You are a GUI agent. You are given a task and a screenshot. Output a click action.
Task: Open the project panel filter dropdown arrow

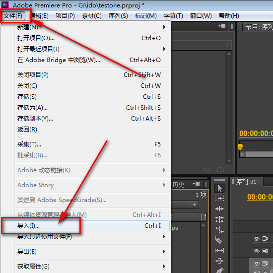click(195, 205)
